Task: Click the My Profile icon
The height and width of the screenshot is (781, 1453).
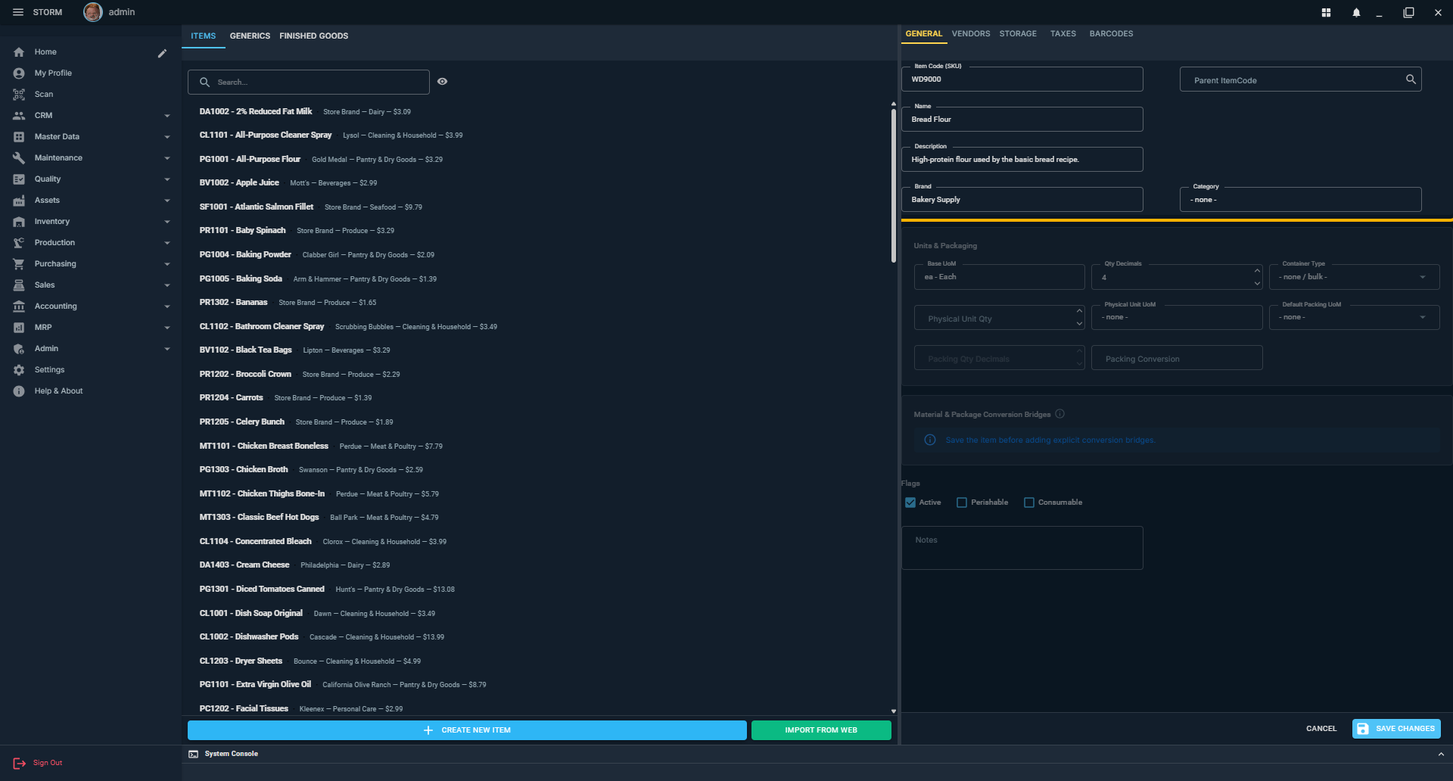Action: [19, 73]
